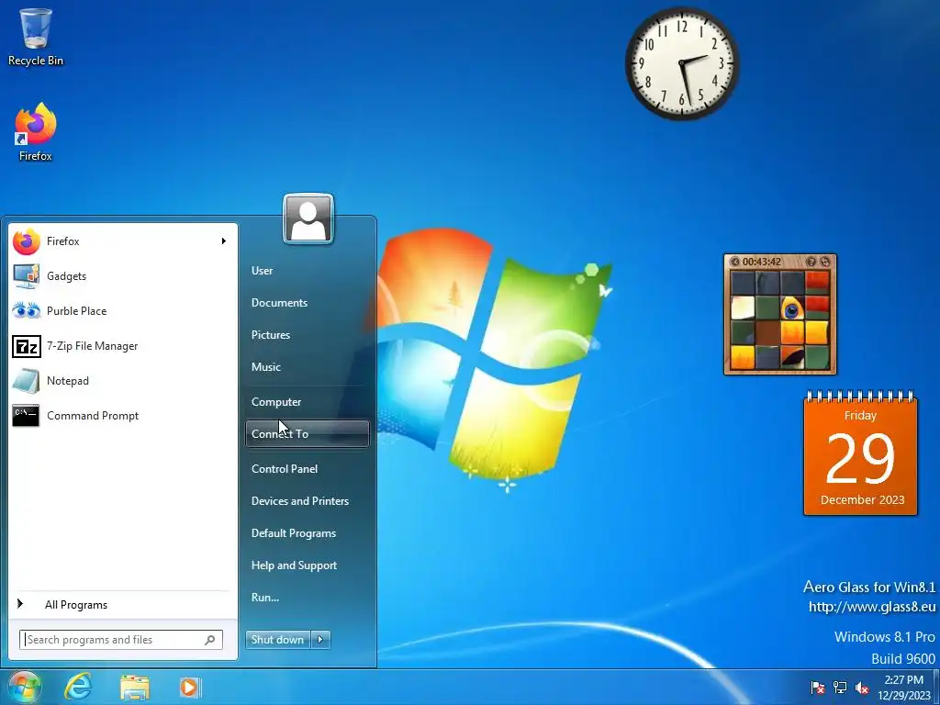Open the taskbar clock showing 2:27 PM
Viewport: 940px width, 705px height.
(904, 688)
